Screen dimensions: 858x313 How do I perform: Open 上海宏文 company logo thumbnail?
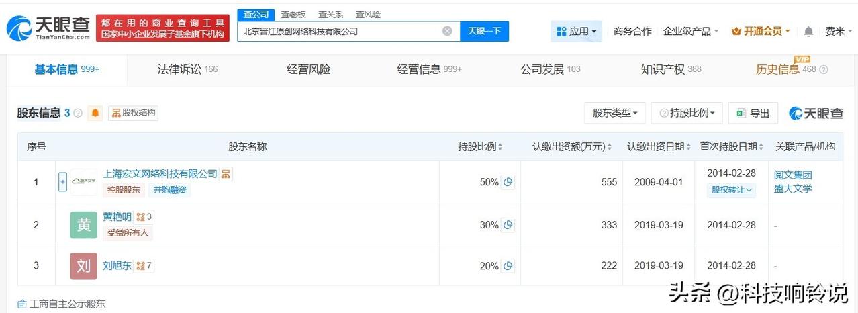click(83, 182)
